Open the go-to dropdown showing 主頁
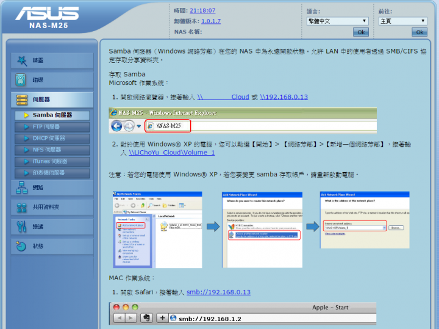Image resolution: width=439 pixels, height=329 pixels. 403,21
